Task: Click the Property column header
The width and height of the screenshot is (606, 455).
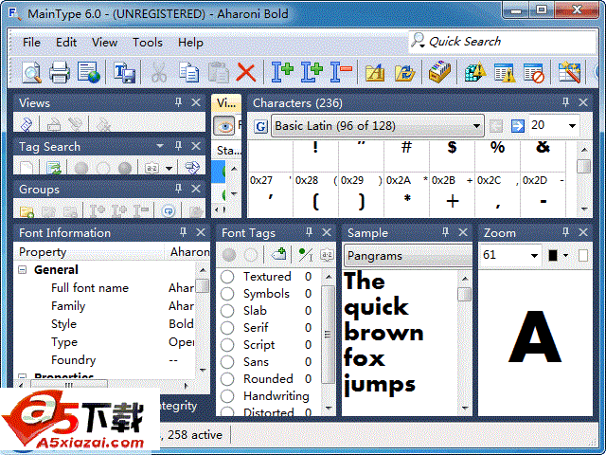Action: point(88,252)
